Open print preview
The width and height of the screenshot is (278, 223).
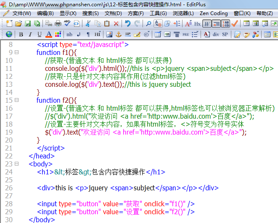click(x=49, y=23)
